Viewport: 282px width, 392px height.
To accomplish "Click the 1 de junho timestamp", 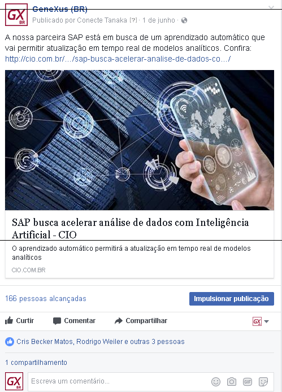I will (159, 20).
